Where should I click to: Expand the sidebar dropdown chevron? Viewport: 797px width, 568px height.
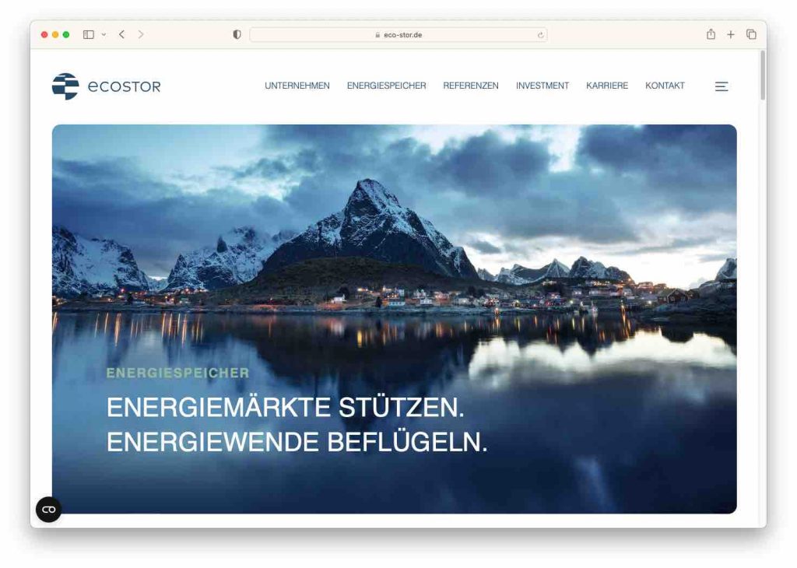(x=104, y=34)
